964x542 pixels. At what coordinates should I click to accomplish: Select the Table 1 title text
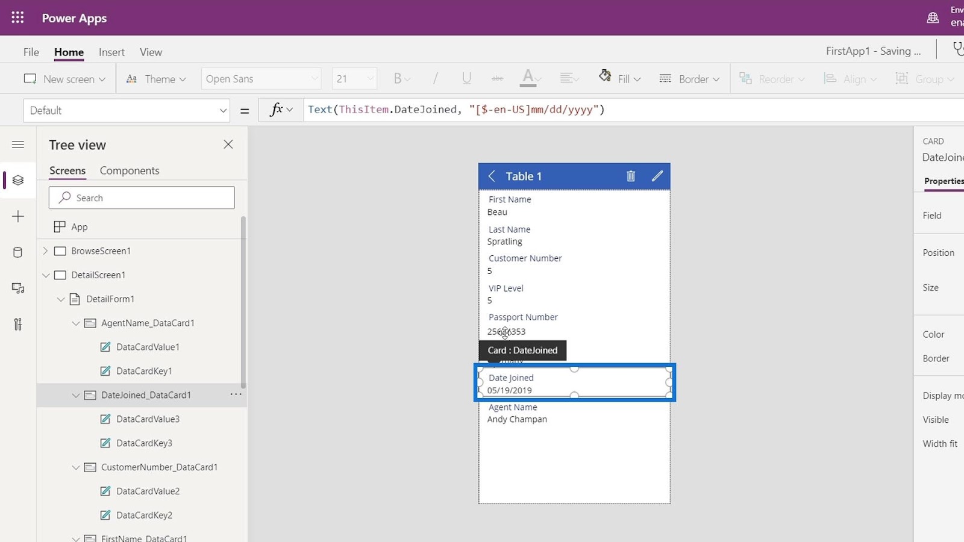[x=524, y=176]
